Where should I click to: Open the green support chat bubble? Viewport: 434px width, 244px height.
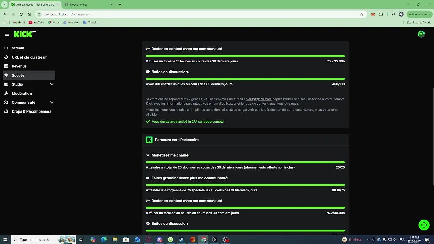click(424, 225)
